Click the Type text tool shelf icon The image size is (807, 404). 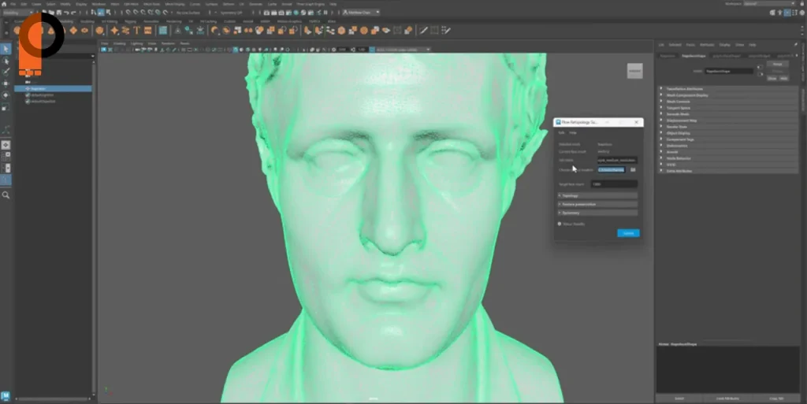[x=136, y=31]
